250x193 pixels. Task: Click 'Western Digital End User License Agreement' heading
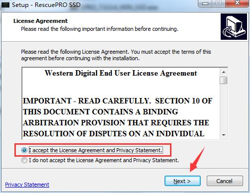pyautogui.click(x=121, y=73)
